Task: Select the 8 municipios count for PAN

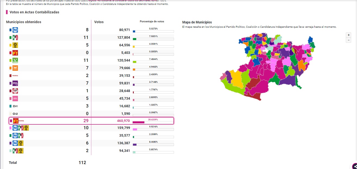Action: click(87, 30)
